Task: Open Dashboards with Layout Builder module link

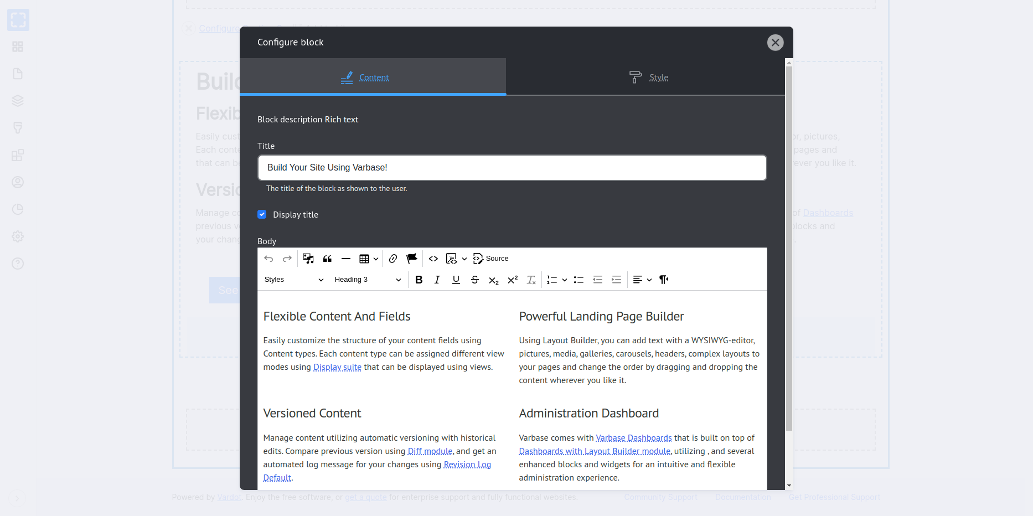Action: [x=595, y=451]
